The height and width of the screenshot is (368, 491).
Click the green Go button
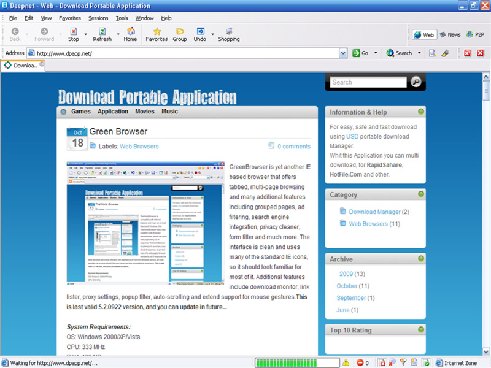(360, 53)
